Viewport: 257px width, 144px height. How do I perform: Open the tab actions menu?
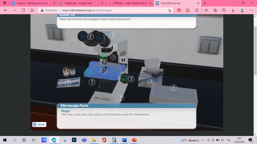[x=5, y=3]
